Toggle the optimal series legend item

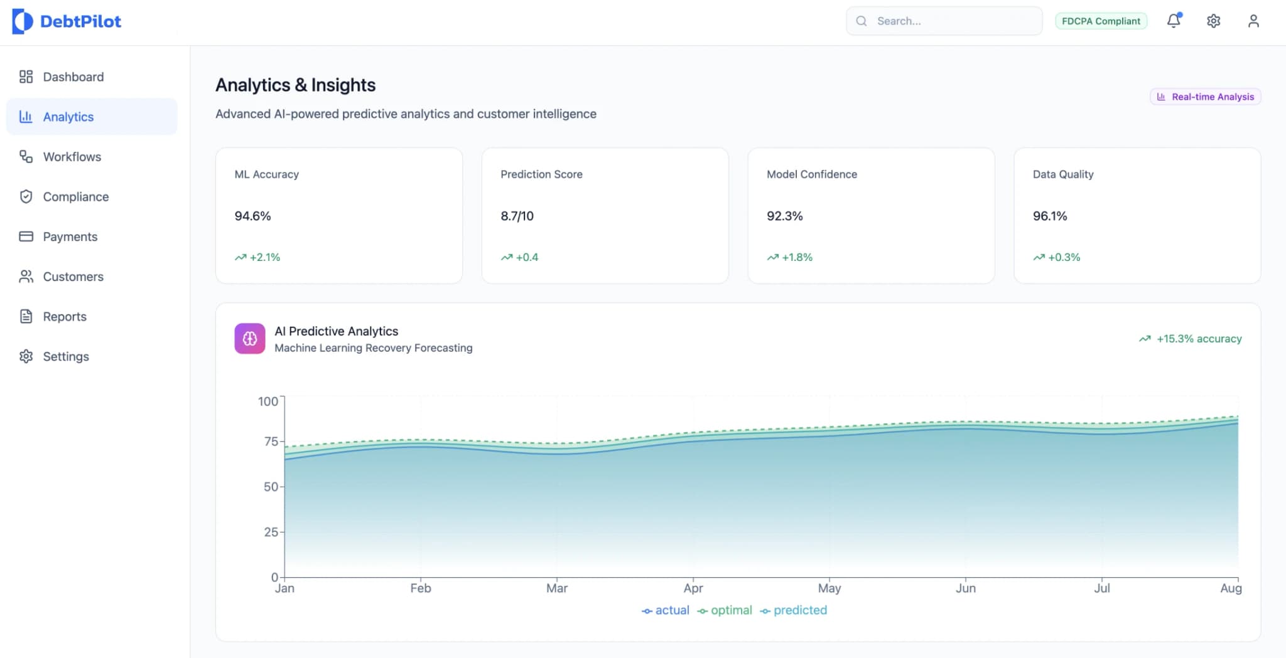coord(725,610)
